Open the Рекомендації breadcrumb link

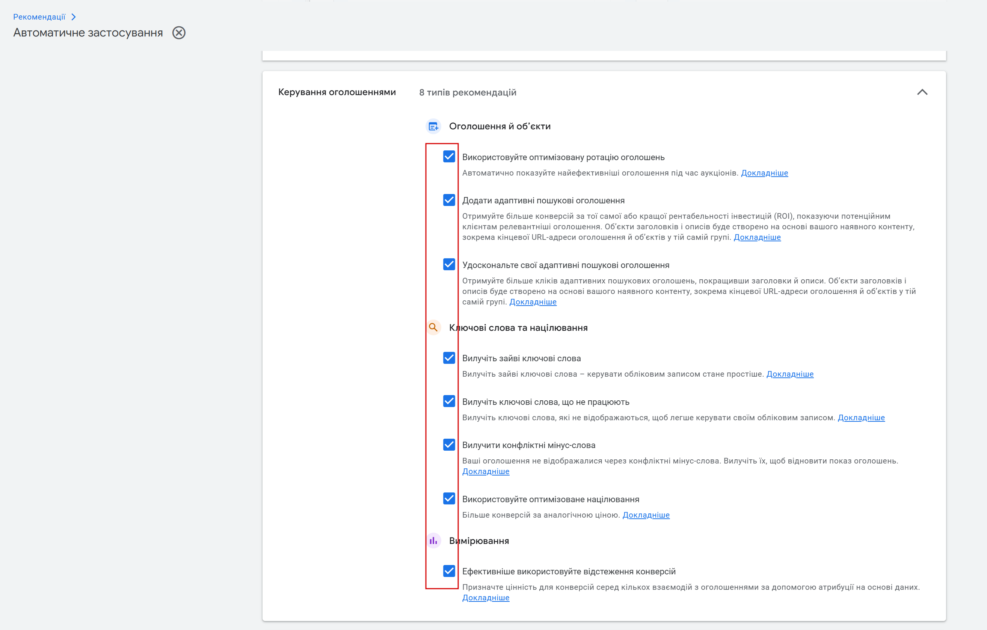[39, 17]
